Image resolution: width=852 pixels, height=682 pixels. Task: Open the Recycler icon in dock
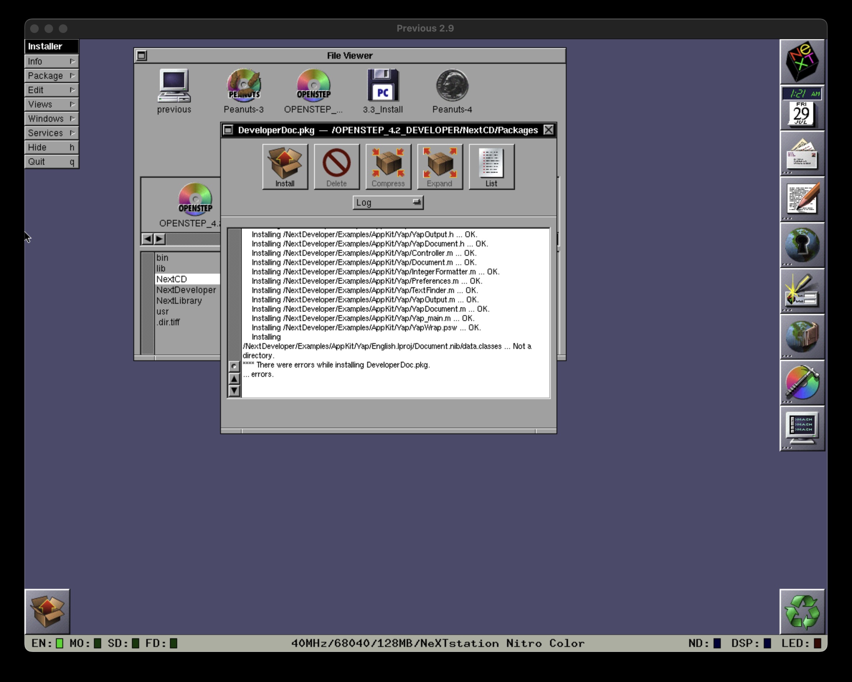coord(801,612)
